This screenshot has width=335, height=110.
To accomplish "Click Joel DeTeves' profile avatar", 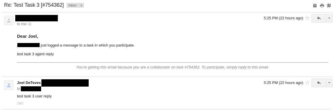I will pos(9,85).
